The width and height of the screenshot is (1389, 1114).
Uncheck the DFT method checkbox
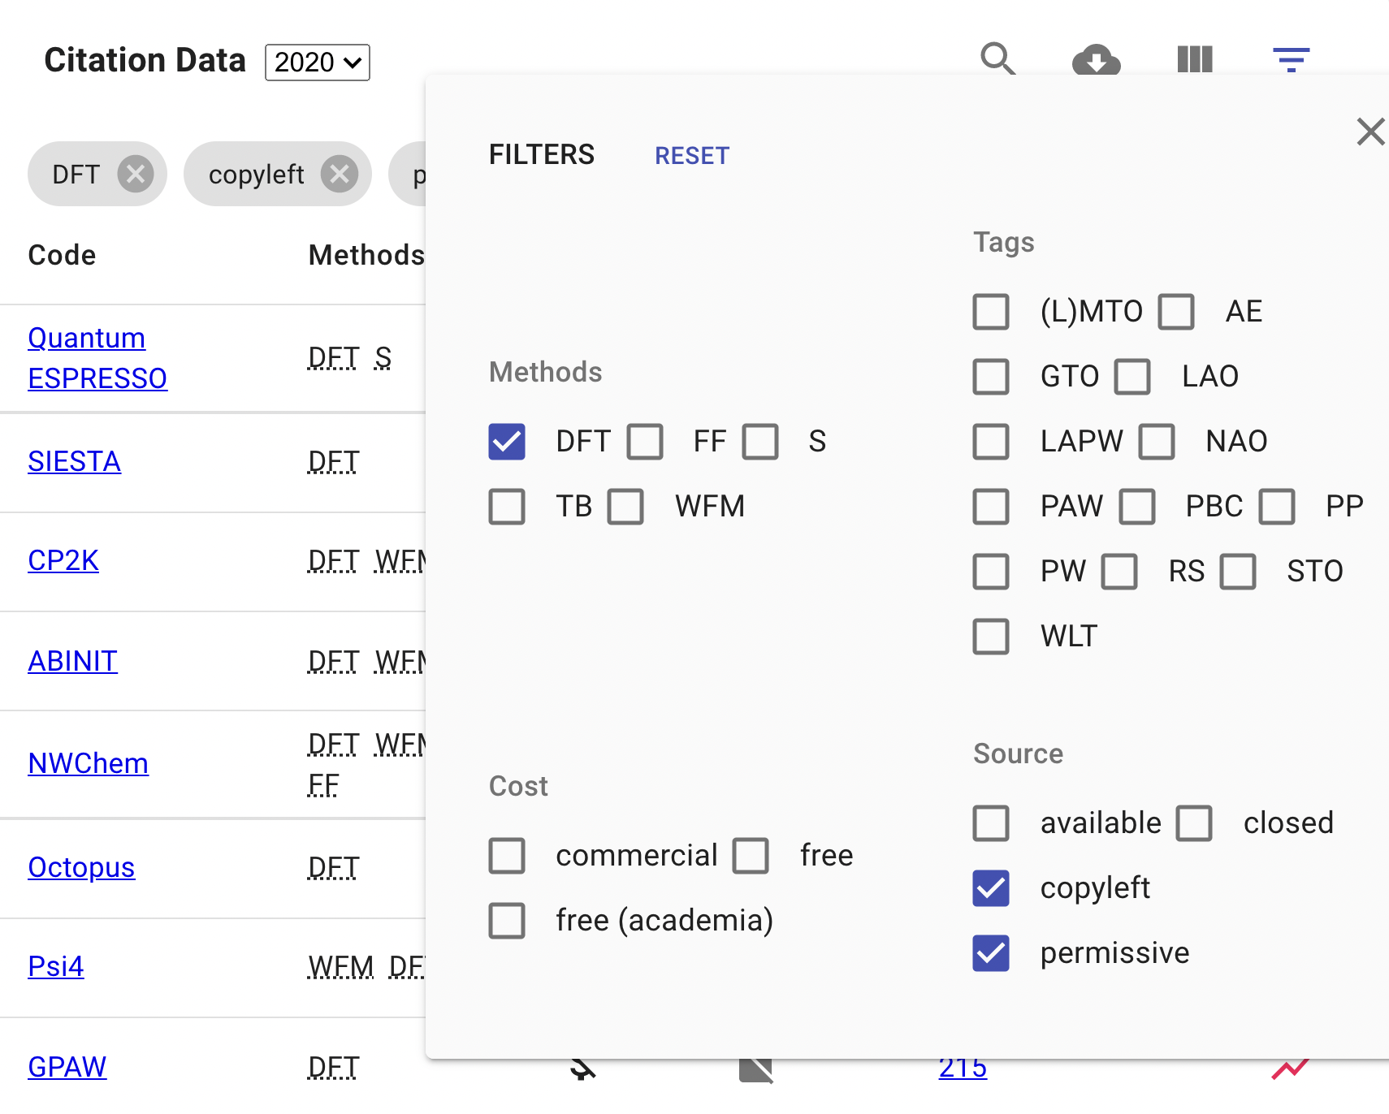507,442
